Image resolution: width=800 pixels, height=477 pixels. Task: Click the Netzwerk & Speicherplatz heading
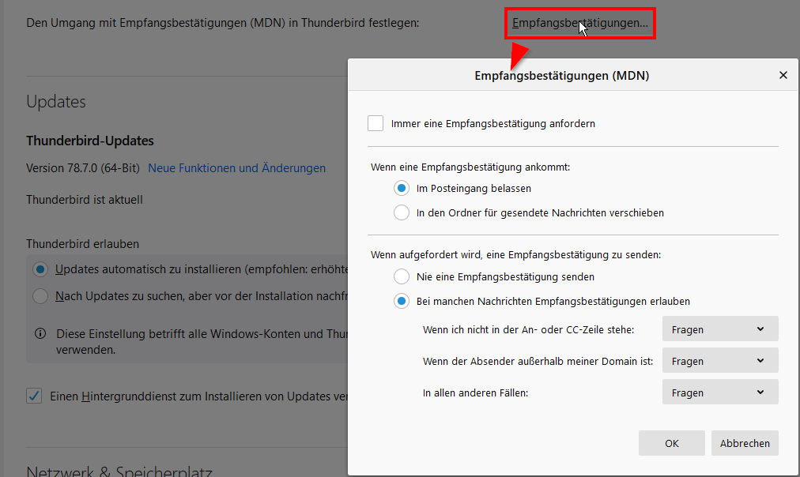point(119,471)
